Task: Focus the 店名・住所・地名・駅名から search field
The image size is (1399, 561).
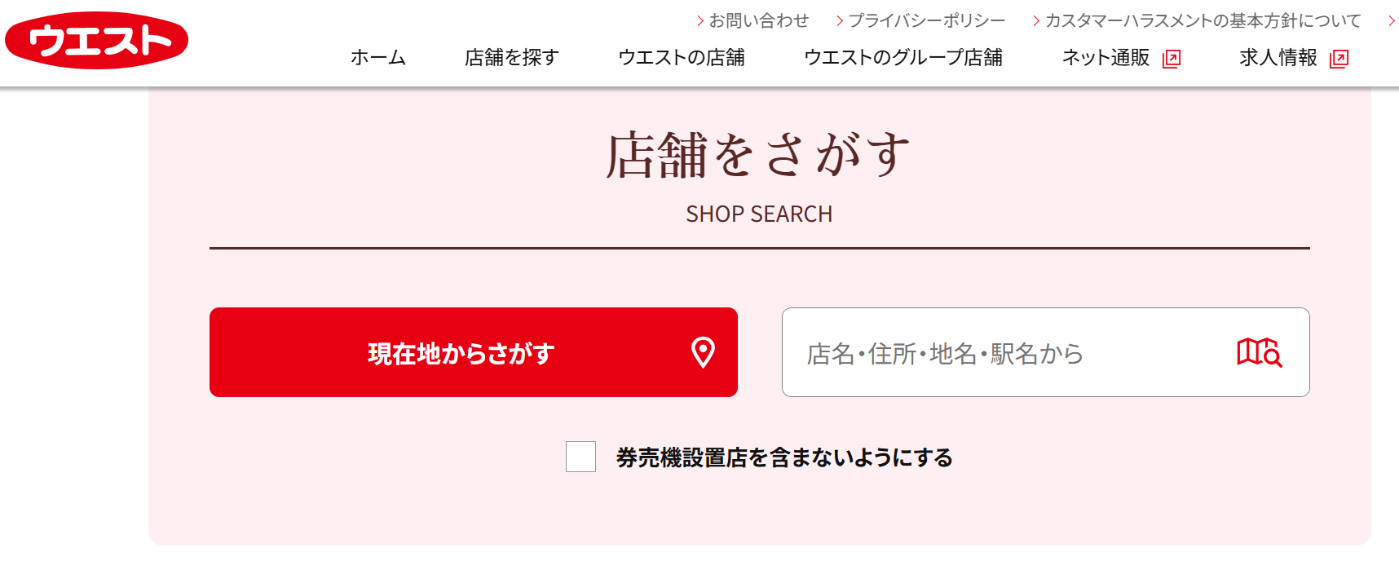Action: point(1046,352)
